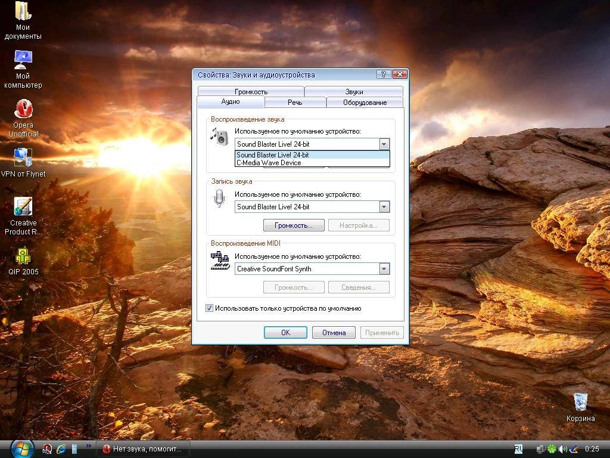Image resolution: width=610 pixels, height=458 pixels.
Task: Select the Аудио tab
Action: pyautogui.click(x=231, y=101)
